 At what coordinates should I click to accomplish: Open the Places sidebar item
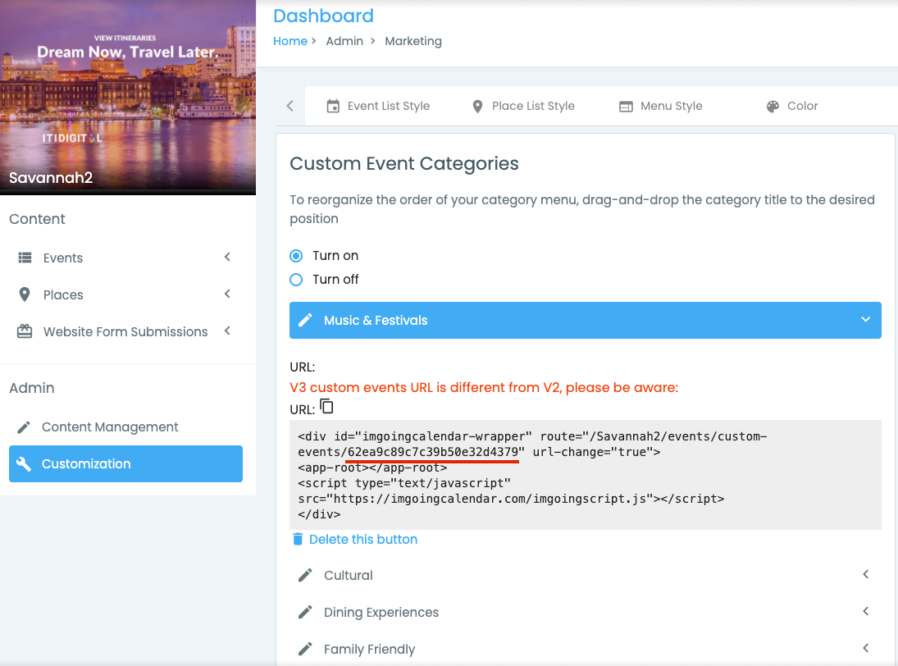(125, 294)
